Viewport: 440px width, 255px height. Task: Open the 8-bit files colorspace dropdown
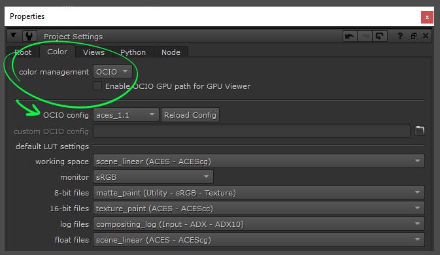pyautogui.click(x=259, y=193)
